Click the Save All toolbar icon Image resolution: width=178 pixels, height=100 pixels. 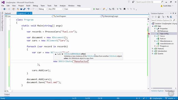point(24,9)
